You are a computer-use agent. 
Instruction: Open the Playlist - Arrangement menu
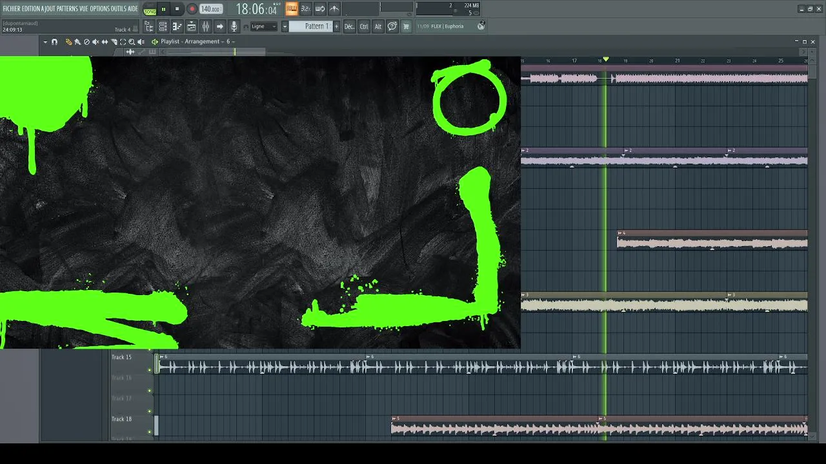[190, 42]
